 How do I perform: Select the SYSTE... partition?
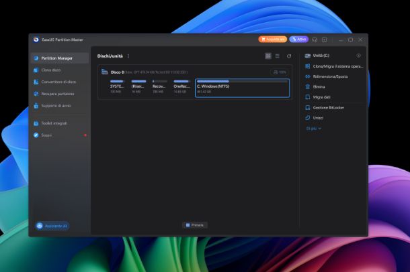(117, 87)
